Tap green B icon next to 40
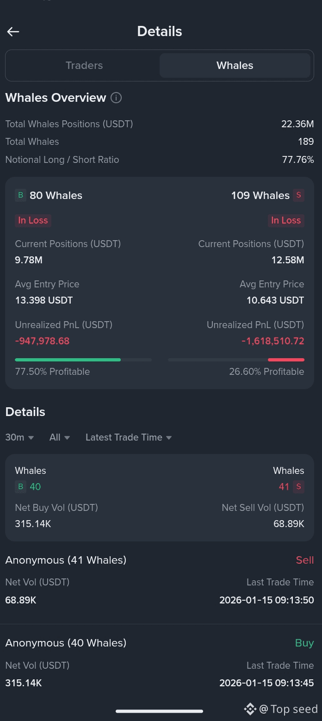The width and height of the screenshot is (322, 721). 20,486
